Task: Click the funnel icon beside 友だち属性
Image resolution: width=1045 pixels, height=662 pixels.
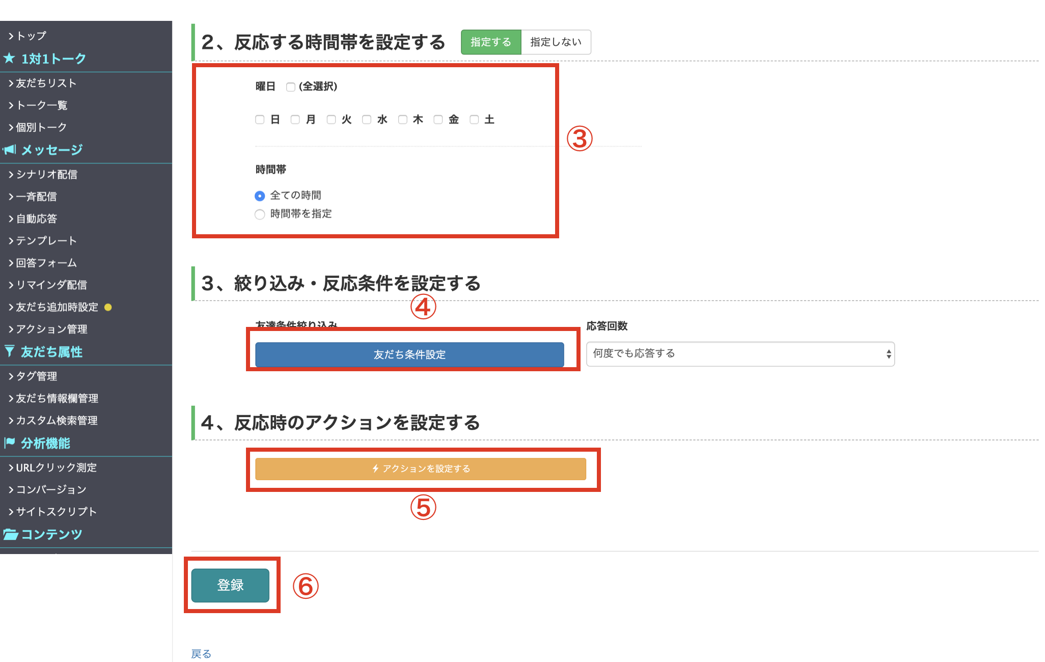Action: pos(9,351)
